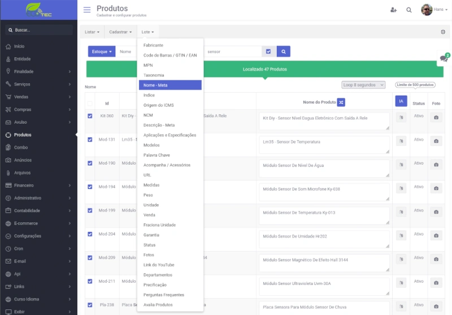Viewport: 452px width, 315px height.
Task: Expand the Listar dropdown menu
Action: point(92,32)
